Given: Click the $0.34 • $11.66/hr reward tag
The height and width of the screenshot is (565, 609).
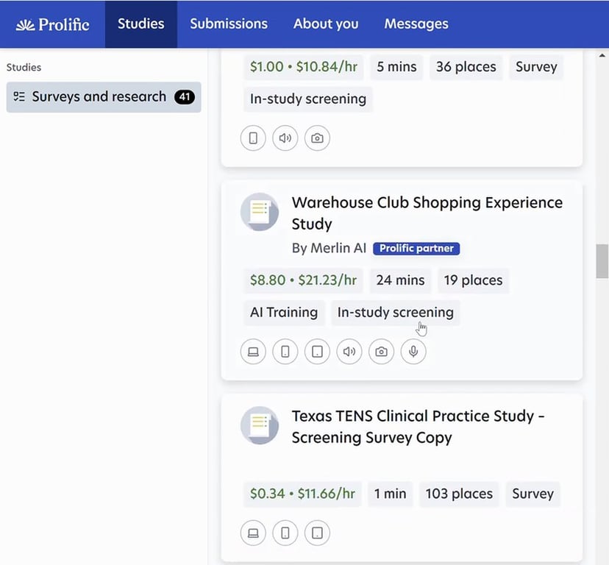Looking at the screenshot, I should pyautogui.click(x=302, y=494).
